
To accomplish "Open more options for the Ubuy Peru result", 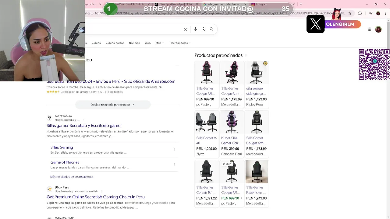I will (102, 191).
